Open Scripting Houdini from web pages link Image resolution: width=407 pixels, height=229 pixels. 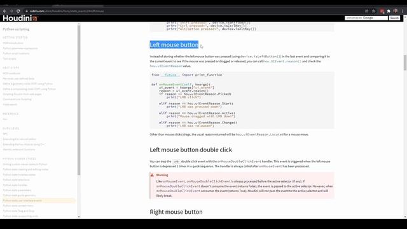pos(22,94)
